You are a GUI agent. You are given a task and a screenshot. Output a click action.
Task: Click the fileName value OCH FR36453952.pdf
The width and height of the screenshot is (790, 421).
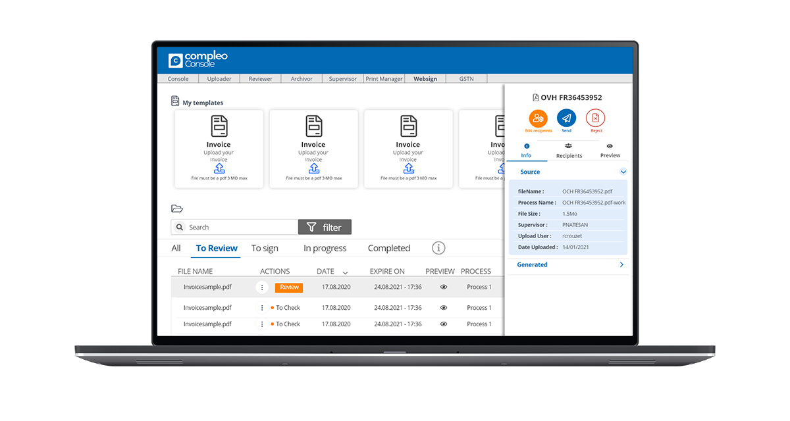[587, 191]
